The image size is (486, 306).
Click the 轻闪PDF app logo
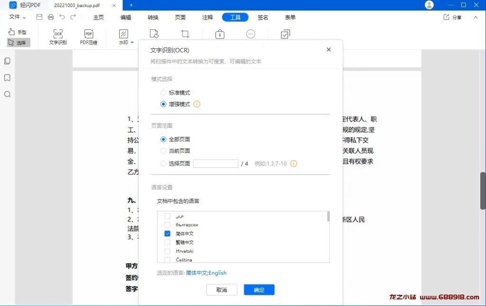pyautogui.click(x=13, y=5)
